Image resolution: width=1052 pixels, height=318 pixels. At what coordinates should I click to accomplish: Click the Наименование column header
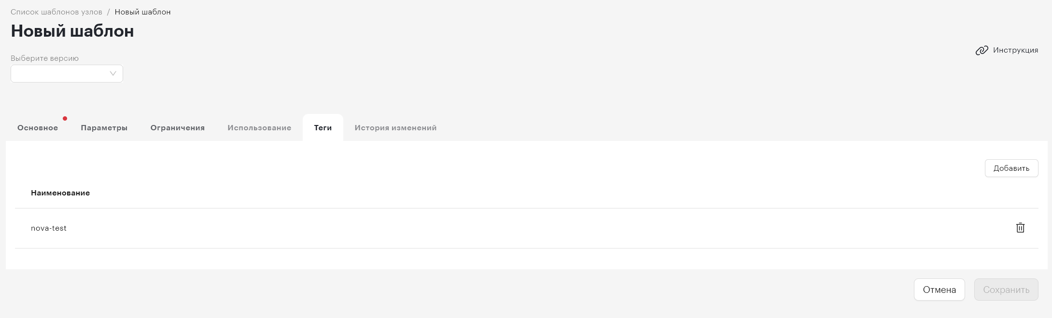(60, 193)
